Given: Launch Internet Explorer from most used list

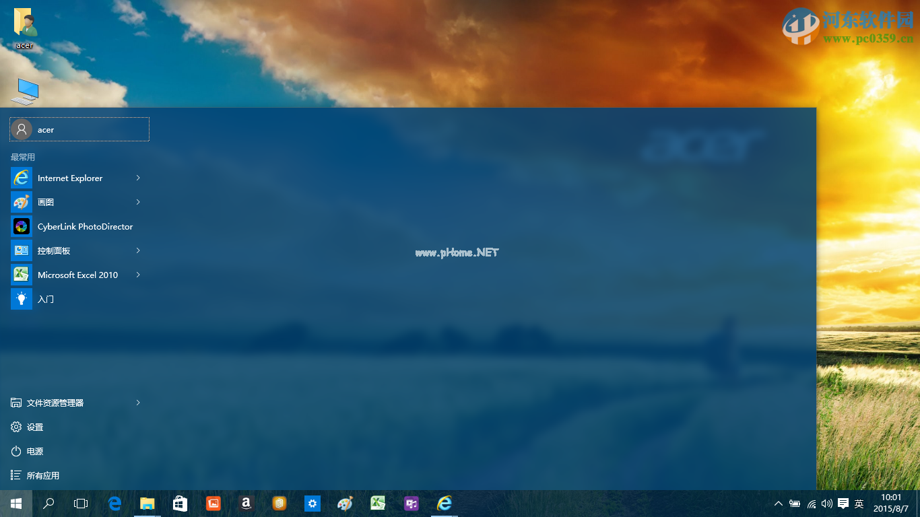Looking at the screenshot, I should click(70, 178).
